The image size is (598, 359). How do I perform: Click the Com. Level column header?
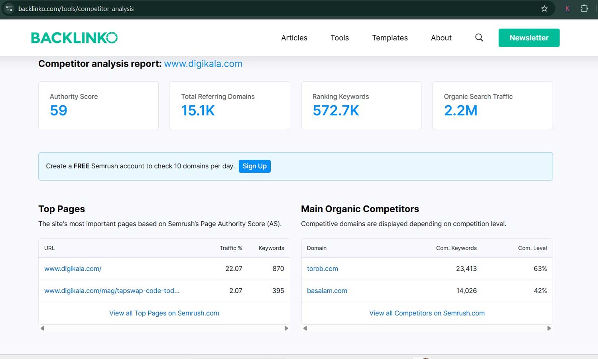point(533,248)
